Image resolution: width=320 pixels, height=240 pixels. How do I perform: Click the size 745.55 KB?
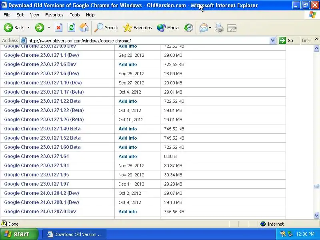[x=174, y=212]
